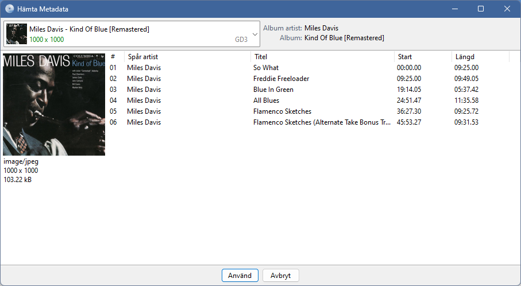Click track number 01
The width and height of the screenshot is (521, 286).
click(x=113, y=68)
